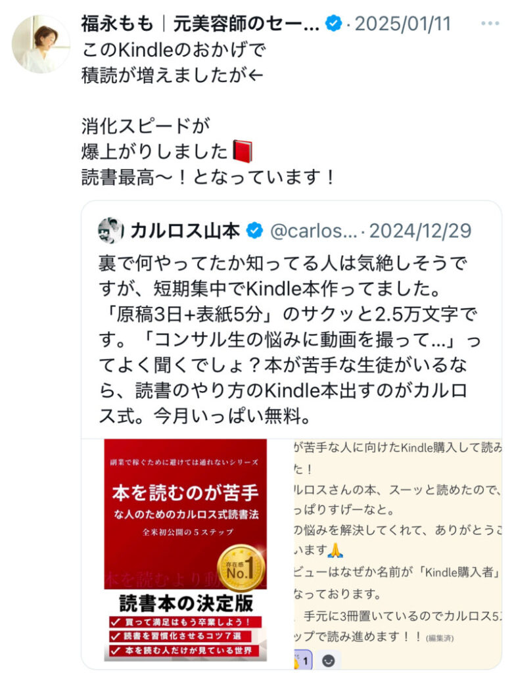This screenshot has height=673, width=514.
Task: Click the 読書本の決定版 banner on cover
Action: (186, 603)
